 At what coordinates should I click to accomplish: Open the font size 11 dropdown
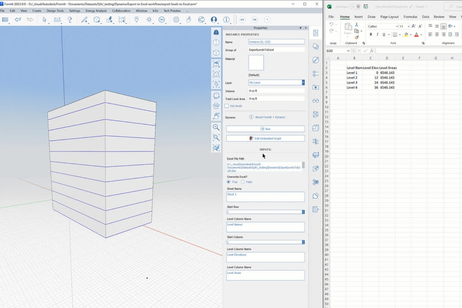[x=409, y=26]
